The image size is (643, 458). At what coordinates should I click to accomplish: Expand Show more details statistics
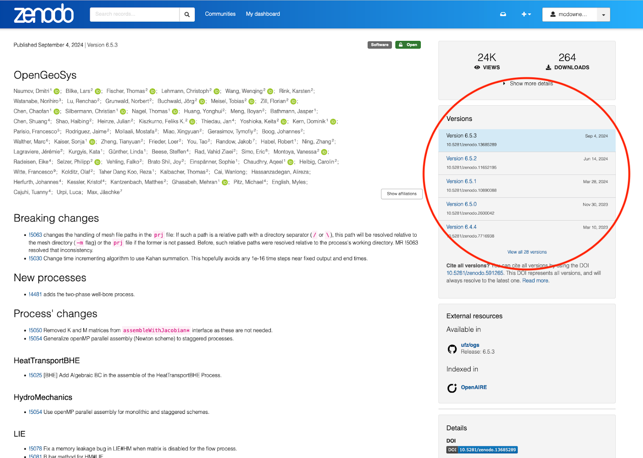click(x=528, y=84)
